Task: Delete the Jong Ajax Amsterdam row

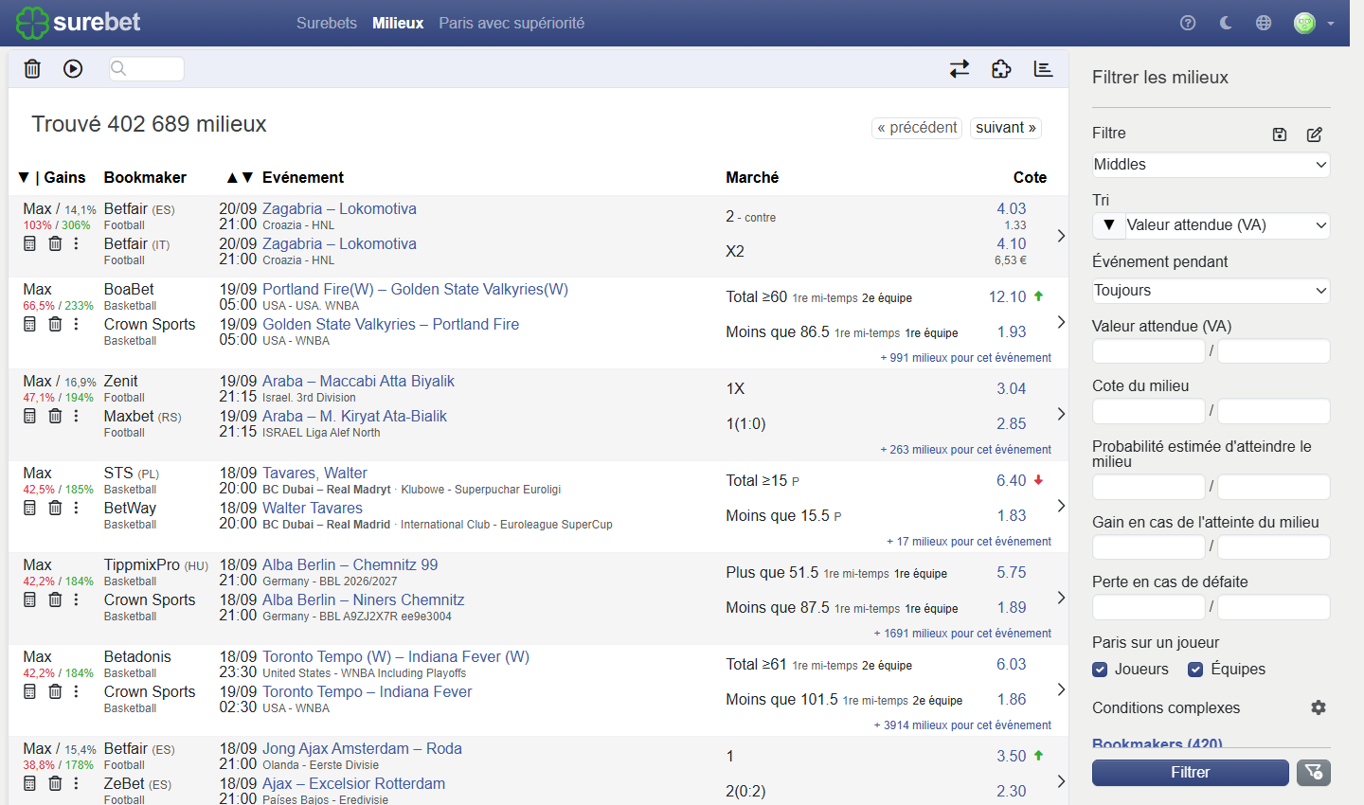Action: (x=55, y=784)
